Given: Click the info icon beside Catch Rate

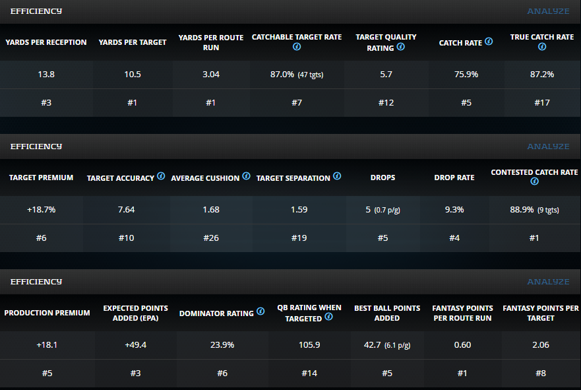Looking at the screenshot, I should (489, 41).
